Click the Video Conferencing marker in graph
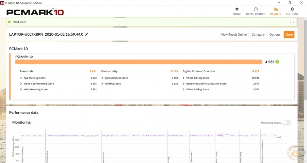This screenshot has height=163, width=307. coord(22,155)
